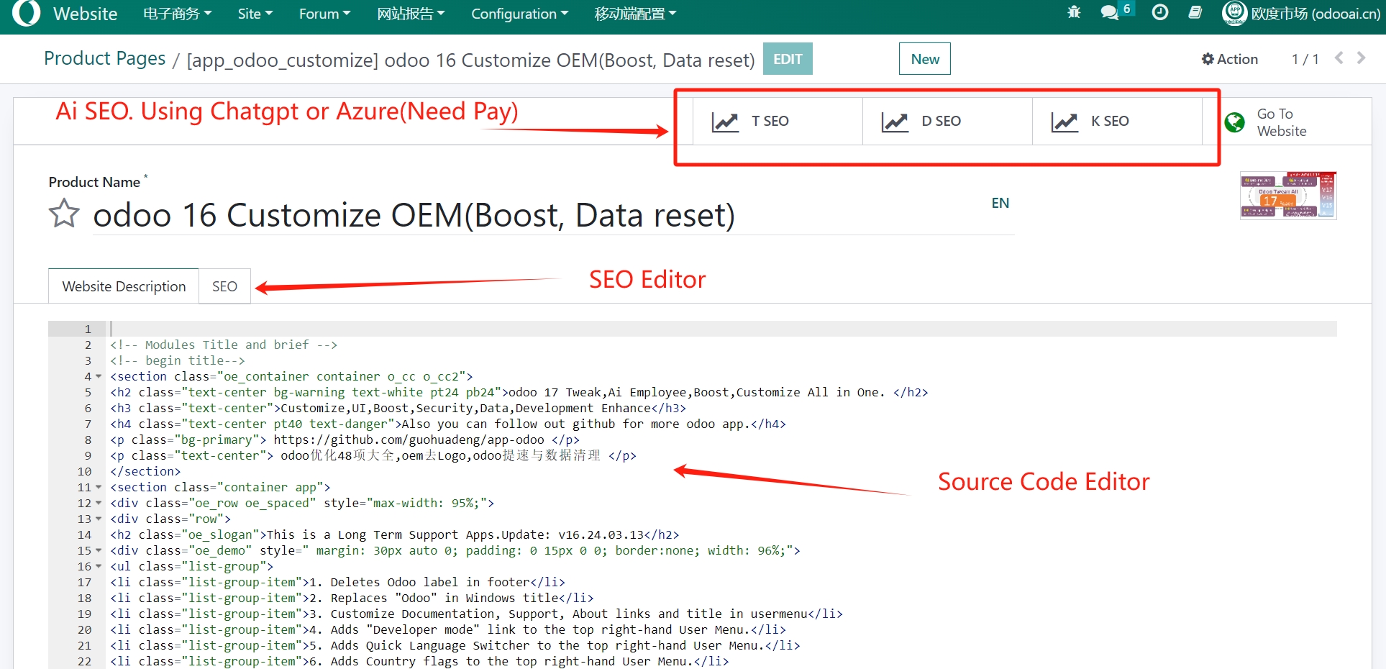Click the D SEO chart icon
1386x669 pixels.
tap(895, 122)
